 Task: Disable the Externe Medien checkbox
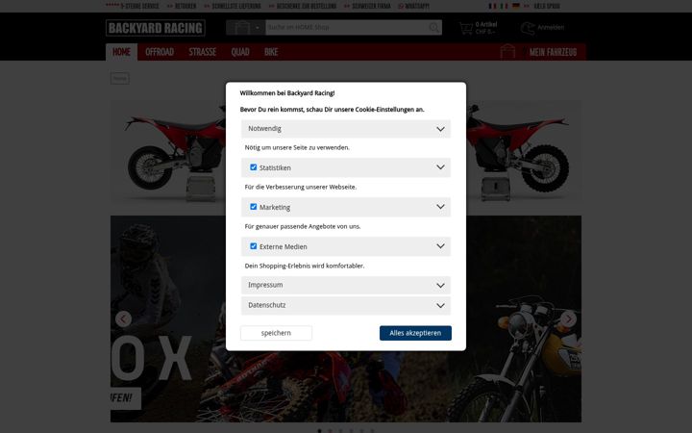(x=254, y=246)
